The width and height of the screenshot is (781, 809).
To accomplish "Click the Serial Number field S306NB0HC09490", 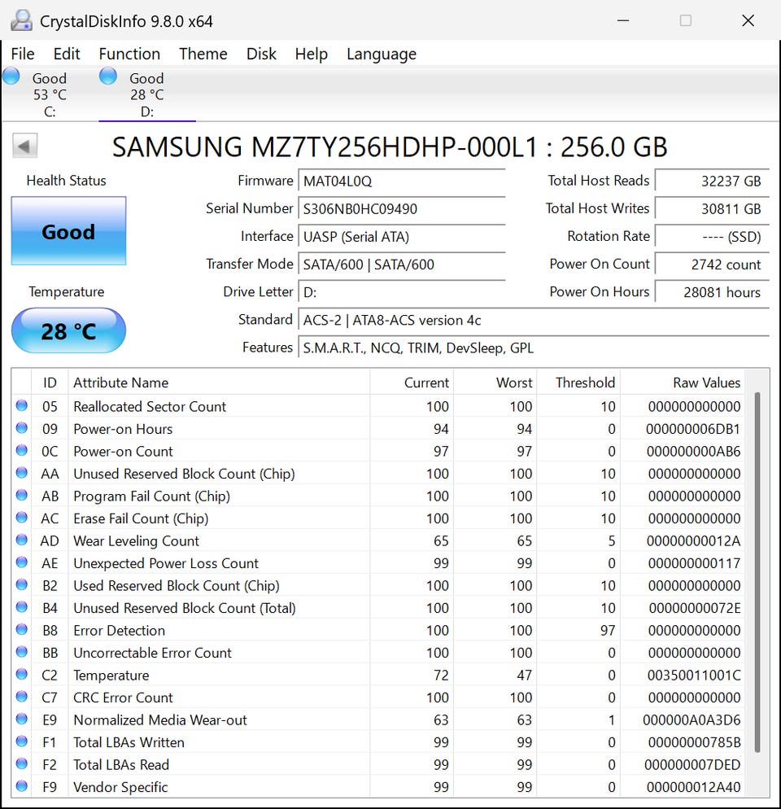I will coord(401,209).
